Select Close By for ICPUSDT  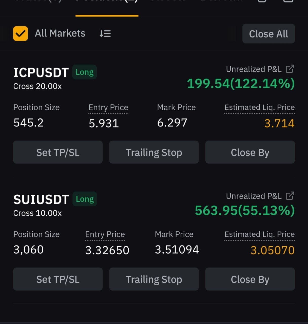[250, 152]
